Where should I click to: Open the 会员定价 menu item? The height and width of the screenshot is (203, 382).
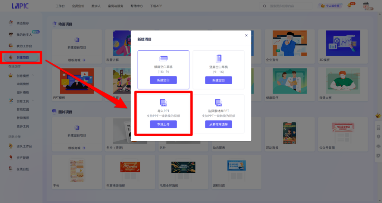78,6
